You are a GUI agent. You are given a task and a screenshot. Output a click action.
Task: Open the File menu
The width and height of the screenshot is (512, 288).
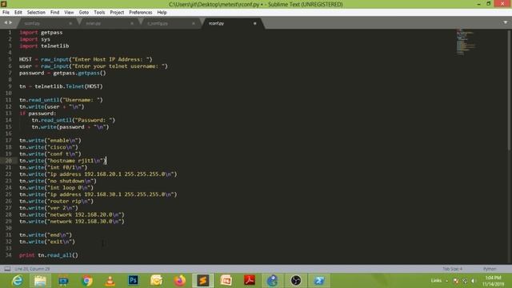(6, 13)
